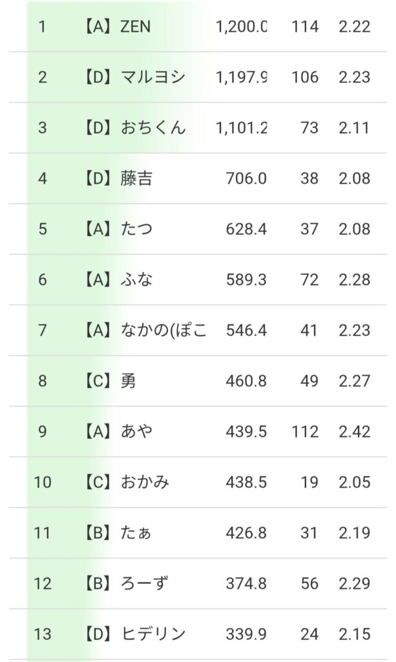Click the ふな player name
This screenshot has width=396, height=662.
[x=136, y=279]
